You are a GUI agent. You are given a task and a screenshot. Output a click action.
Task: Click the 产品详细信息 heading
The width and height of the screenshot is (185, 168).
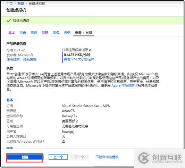pyautogui.click(x=16, y=44)
